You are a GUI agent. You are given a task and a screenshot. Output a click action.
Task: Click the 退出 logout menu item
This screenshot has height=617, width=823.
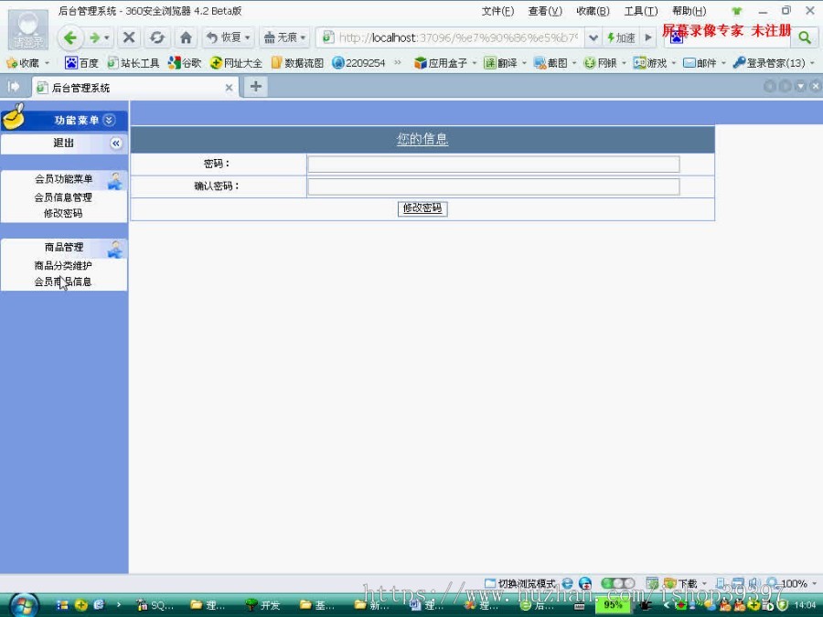[63, 143]
